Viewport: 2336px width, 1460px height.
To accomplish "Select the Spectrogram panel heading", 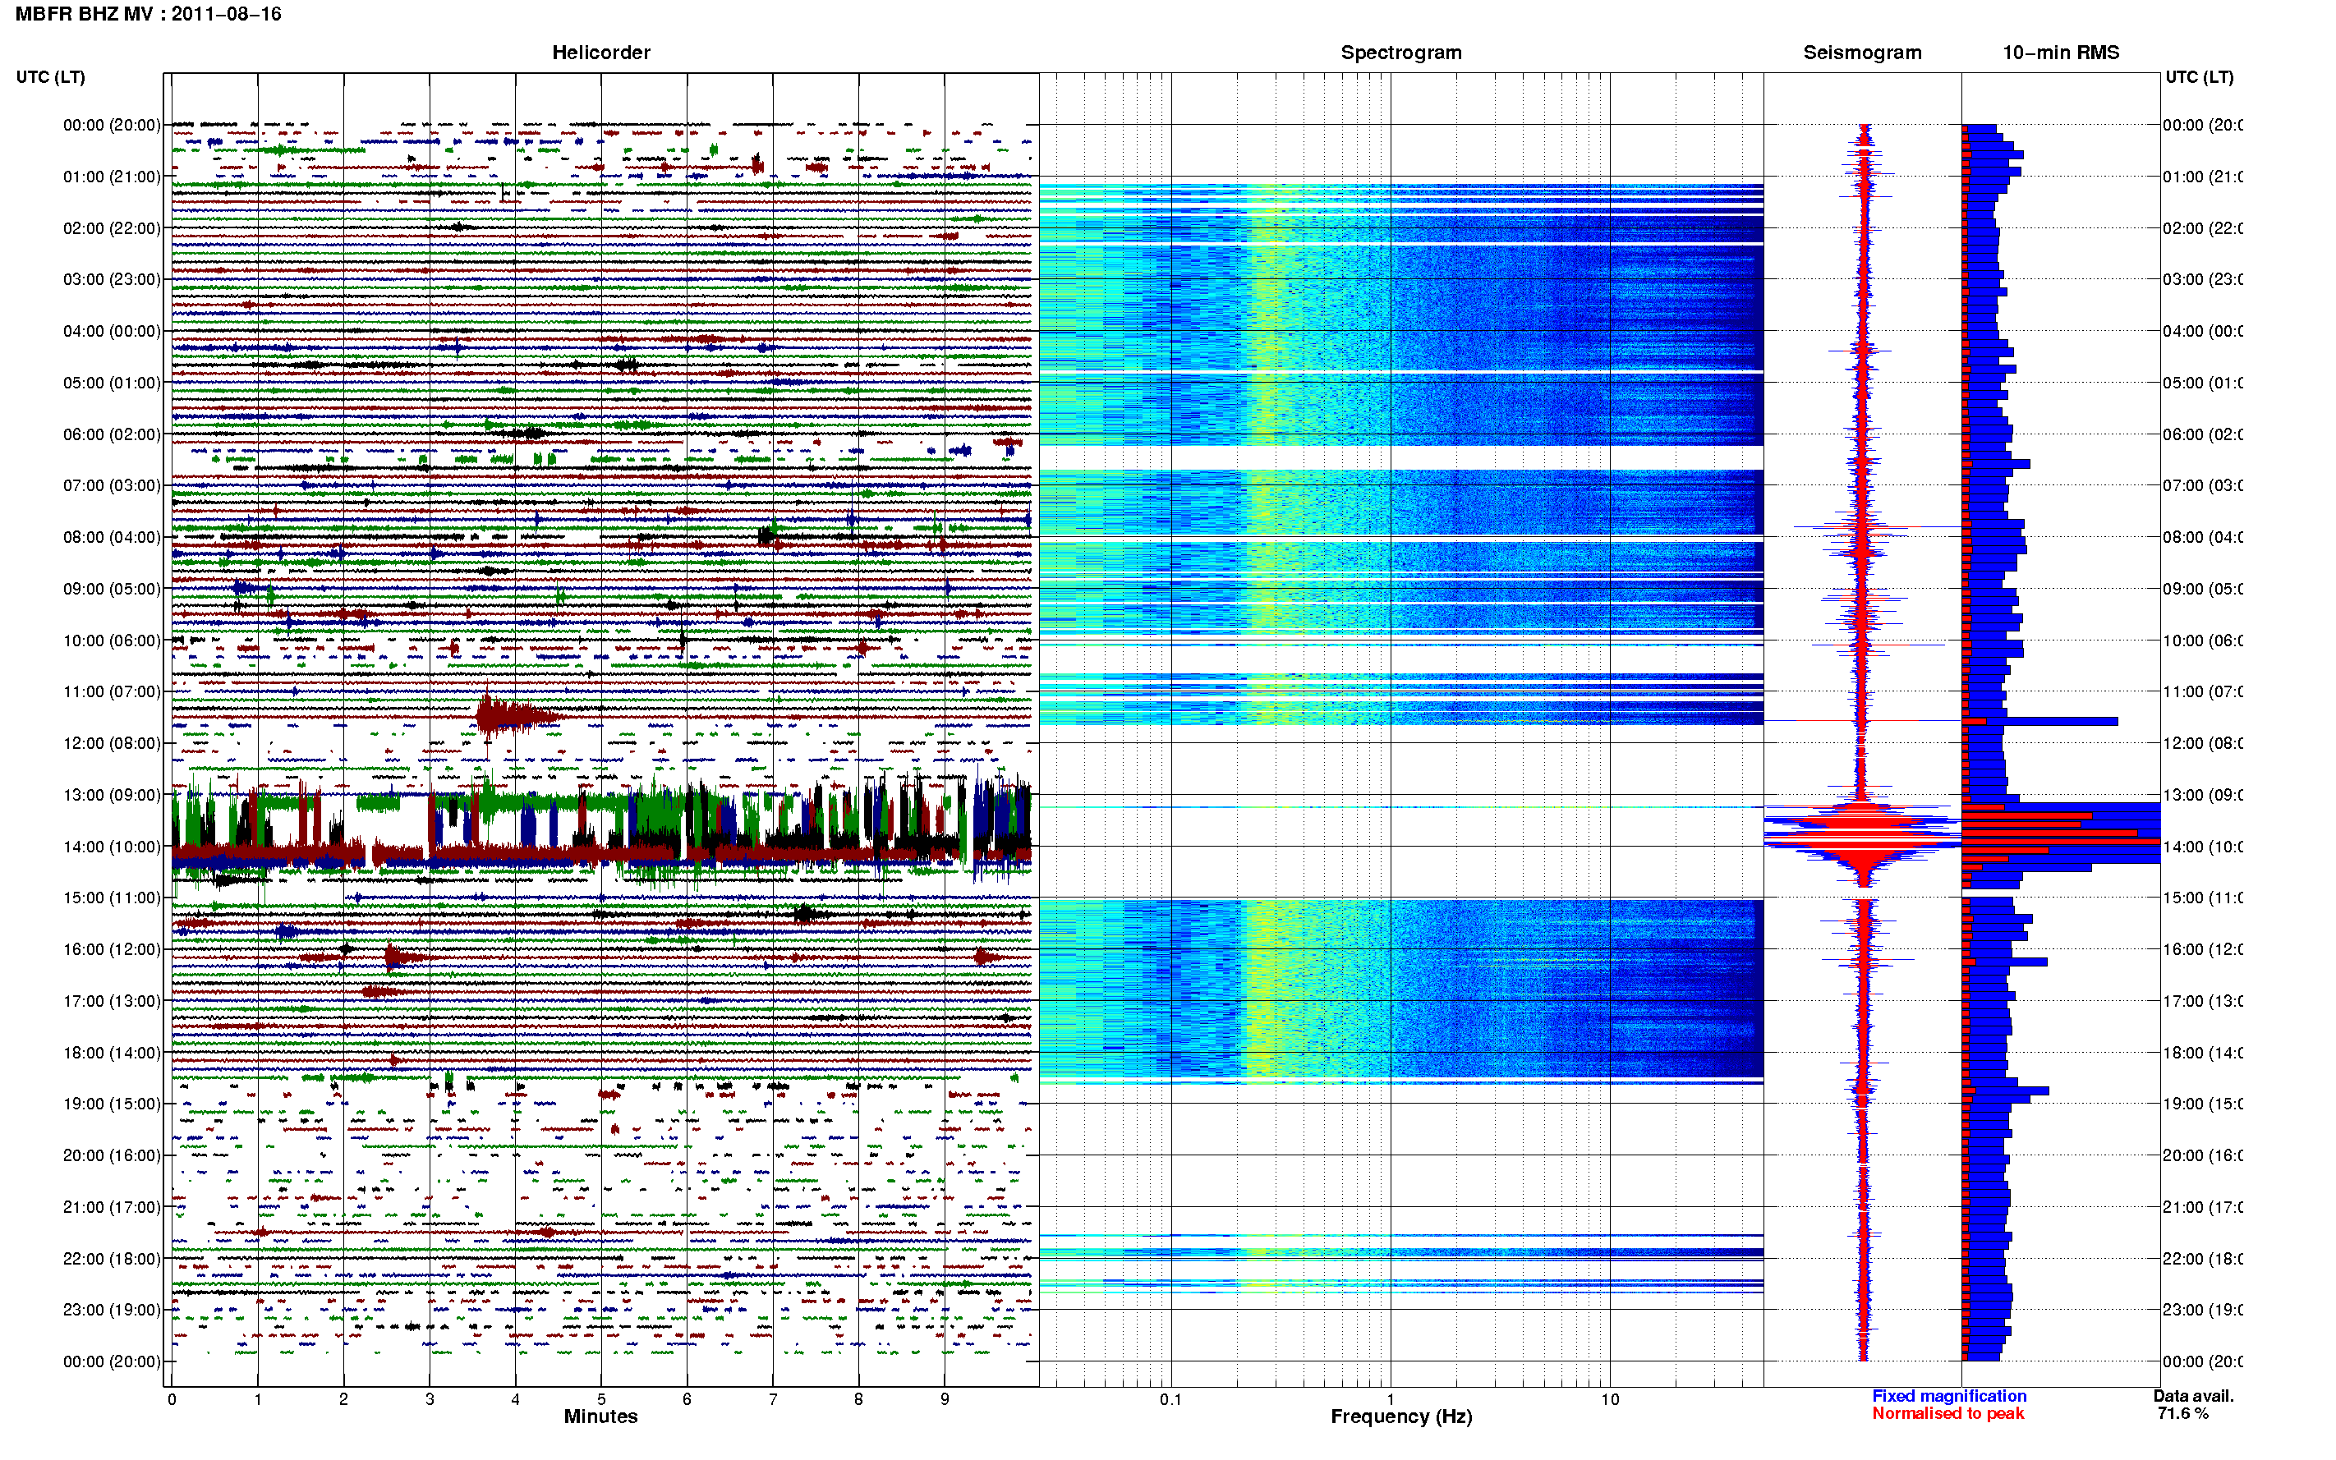I will click(1400, 53).
